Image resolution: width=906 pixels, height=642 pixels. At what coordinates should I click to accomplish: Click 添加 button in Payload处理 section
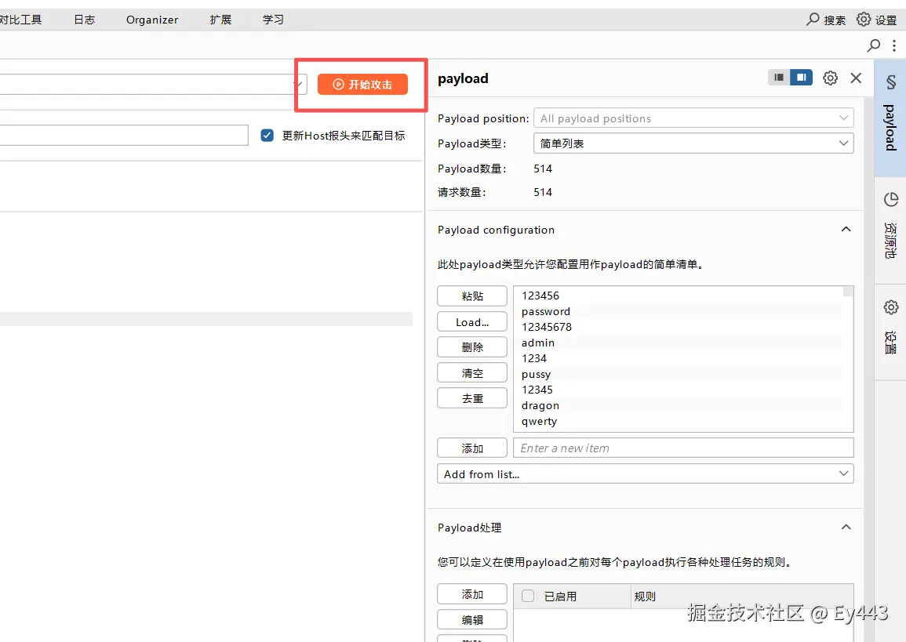point(472,594)
